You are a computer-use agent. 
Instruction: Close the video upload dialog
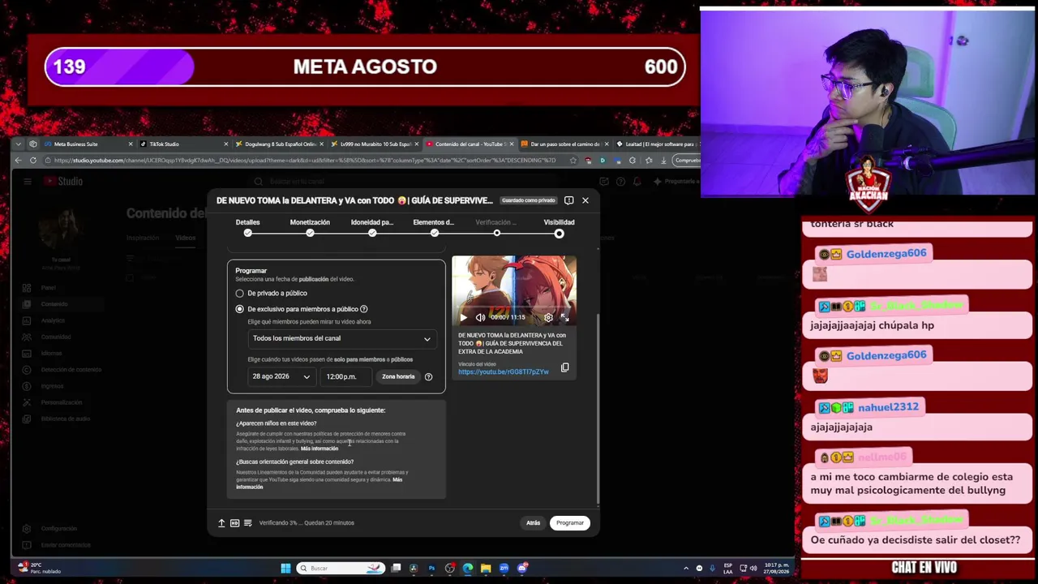pyautogui.click(x=585, y=200)
